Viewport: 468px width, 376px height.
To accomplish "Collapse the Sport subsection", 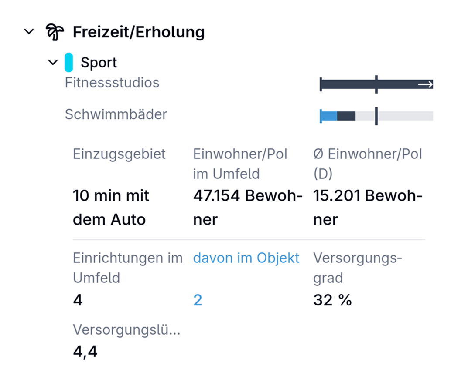I will [x=52, y=62].
